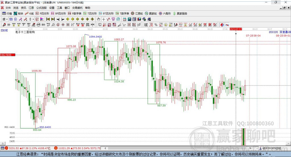Click the 1094.0400 high price label
The image size is (291, 157).
coord(95,37)
